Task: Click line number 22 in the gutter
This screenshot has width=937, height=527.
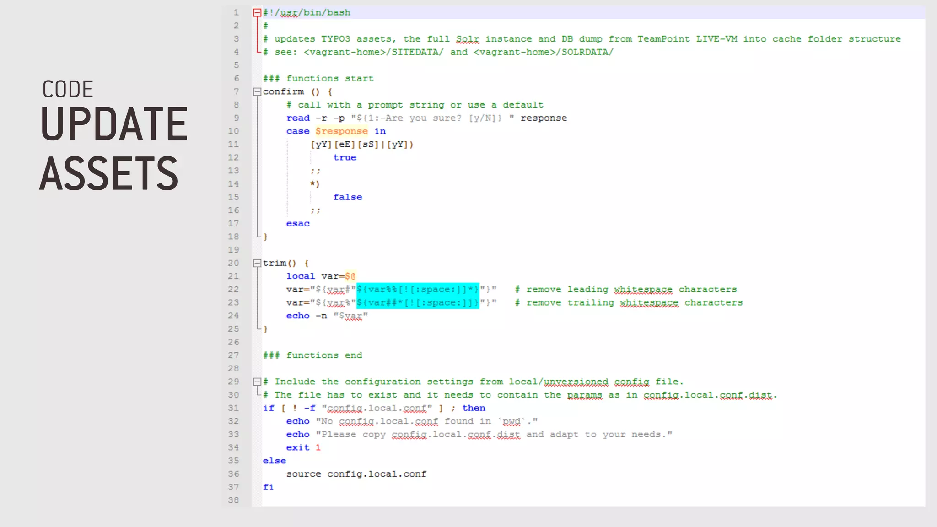Action: (233, 290)
